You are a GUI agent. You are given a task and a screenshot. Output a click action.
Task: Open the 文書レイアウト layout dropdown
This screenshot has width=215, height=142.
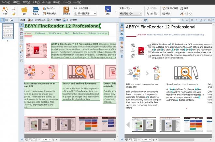coord(131,14)
